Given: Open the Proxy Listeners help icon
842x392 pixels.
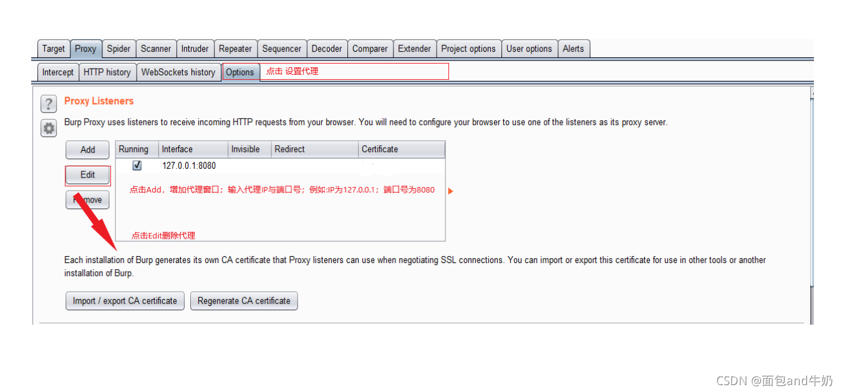Looking at the screenshot, I should point(49,104).
